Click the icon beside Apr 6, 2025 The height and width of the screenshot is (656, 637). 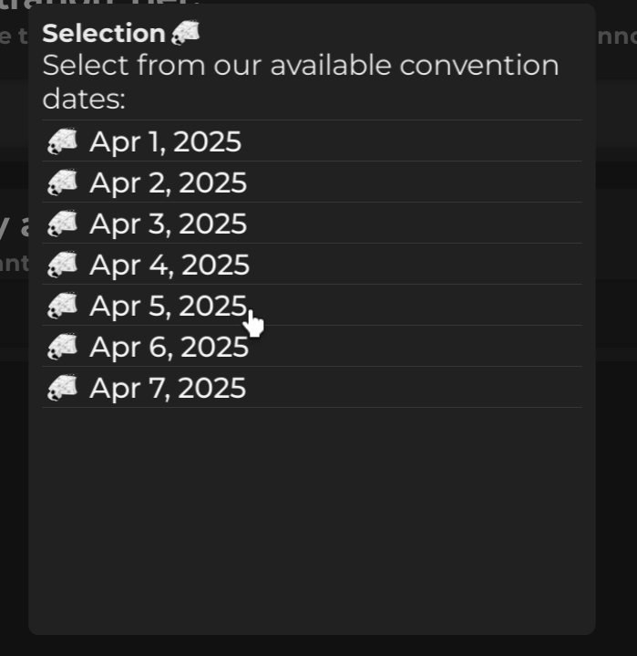click(x=62, y=347)
